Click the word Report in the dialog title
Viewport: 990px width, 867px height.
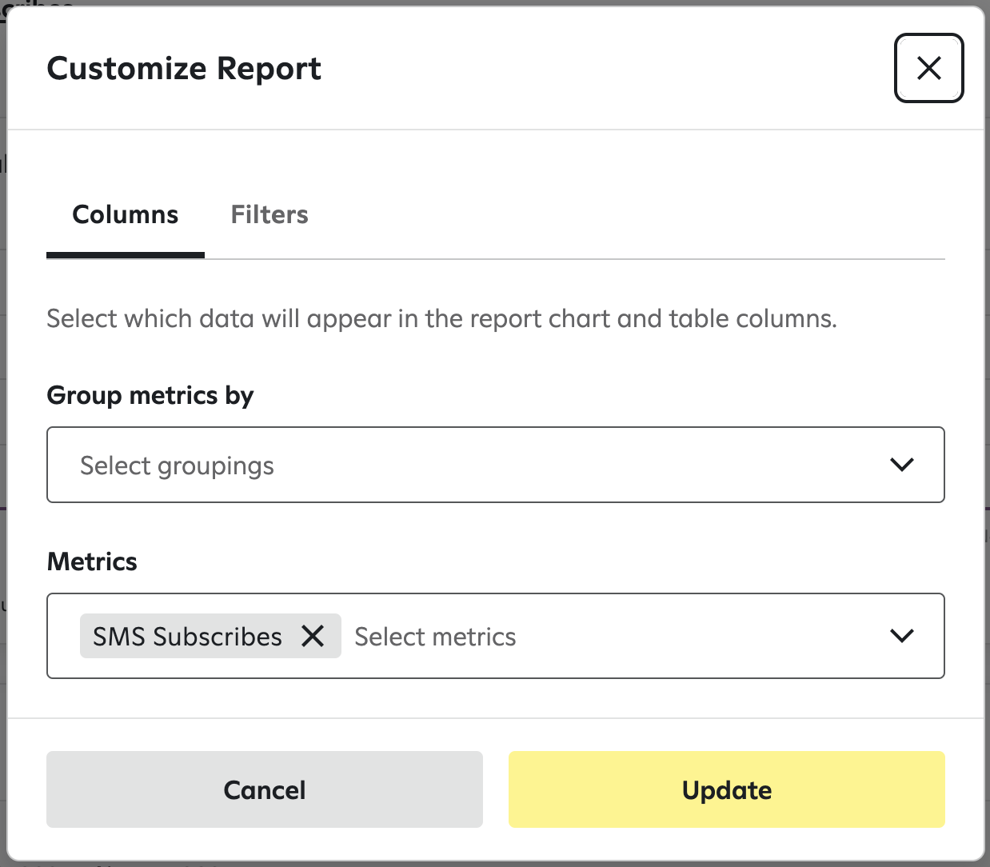click(x=269, y=69)
